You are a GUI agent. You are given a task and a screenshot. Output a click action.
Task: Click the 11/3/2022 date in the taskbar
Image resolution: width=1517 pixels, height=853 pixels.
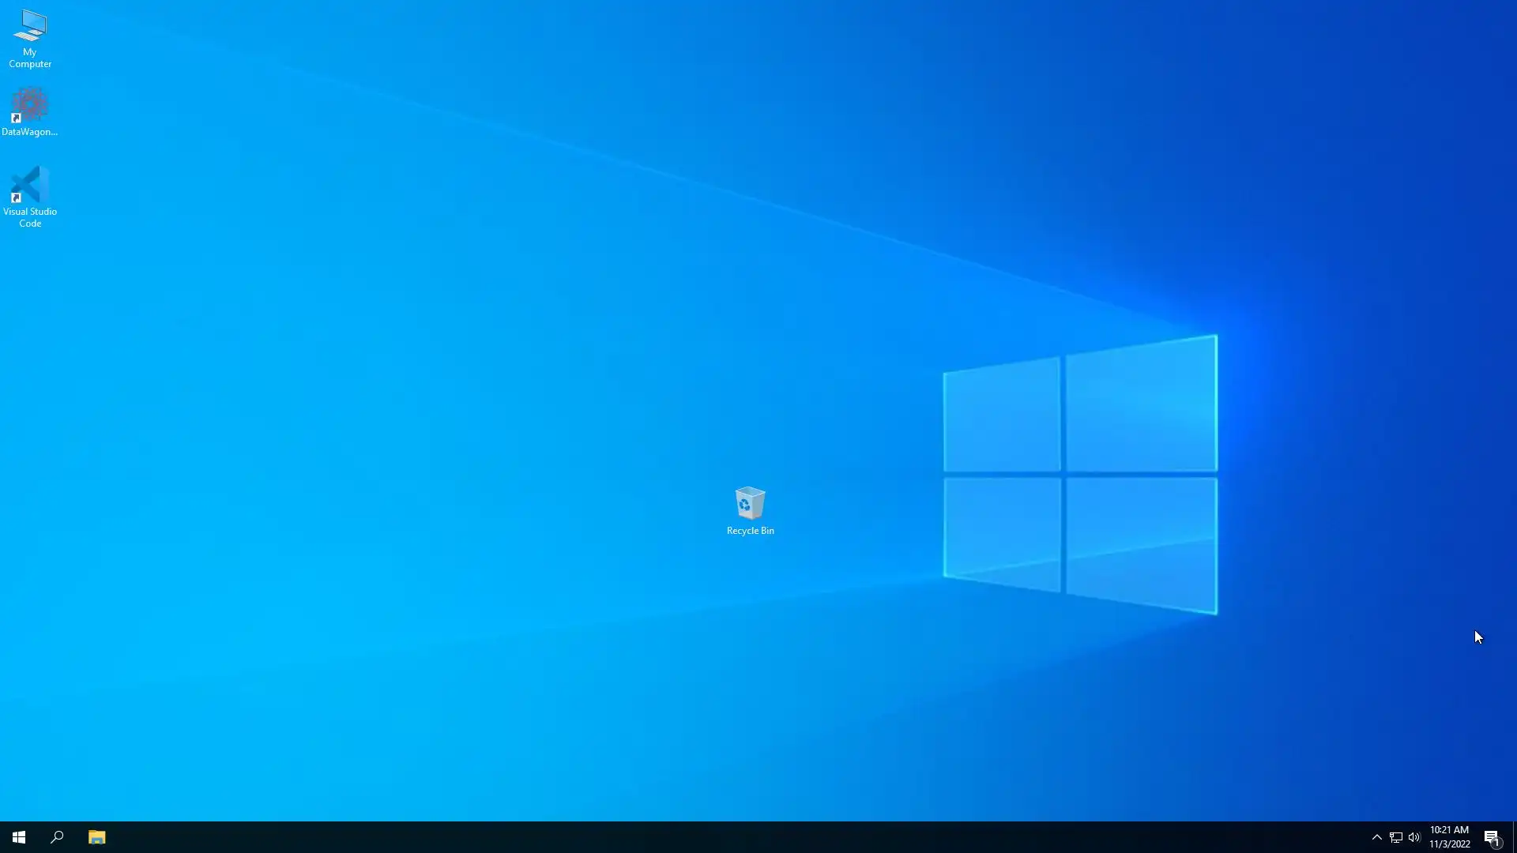click(1449, 844)
